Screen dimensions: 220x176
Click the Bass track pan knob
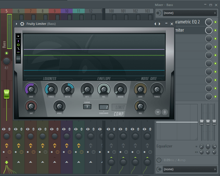point(7,61)
